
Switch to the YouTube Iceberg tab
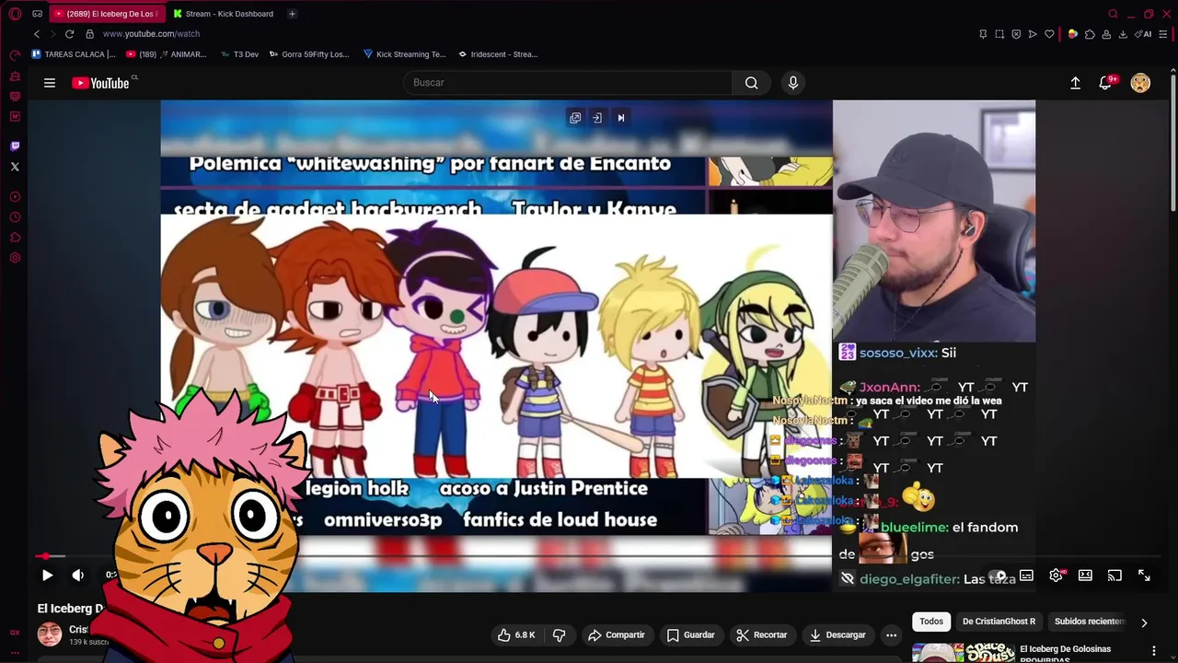click(x=106, y=14)
